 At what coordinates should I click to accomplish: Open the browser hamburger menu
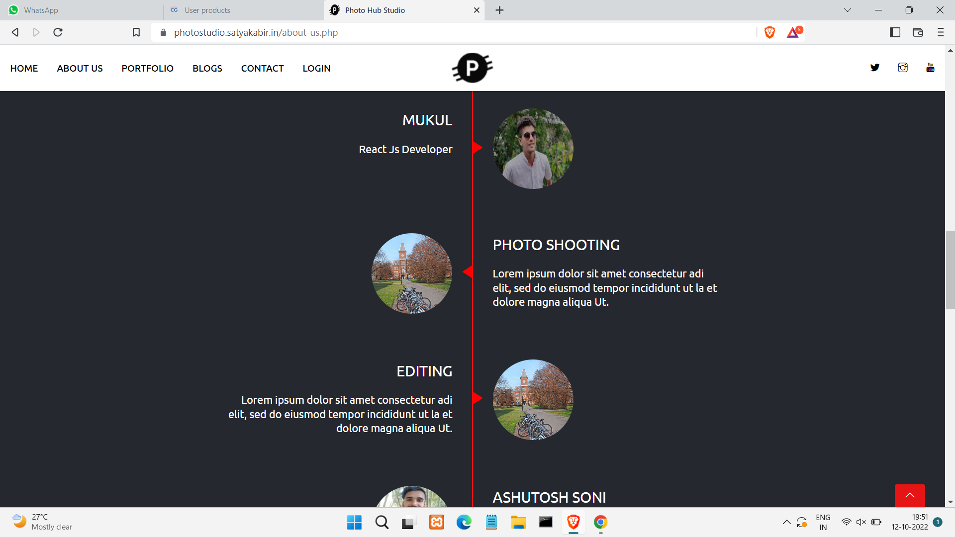tap(940, 32)
